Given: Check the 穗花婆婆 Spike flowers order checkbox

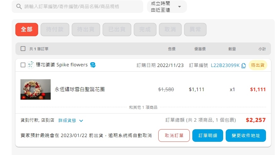Looking at the screenshot, I should click(x=23, y=65).
